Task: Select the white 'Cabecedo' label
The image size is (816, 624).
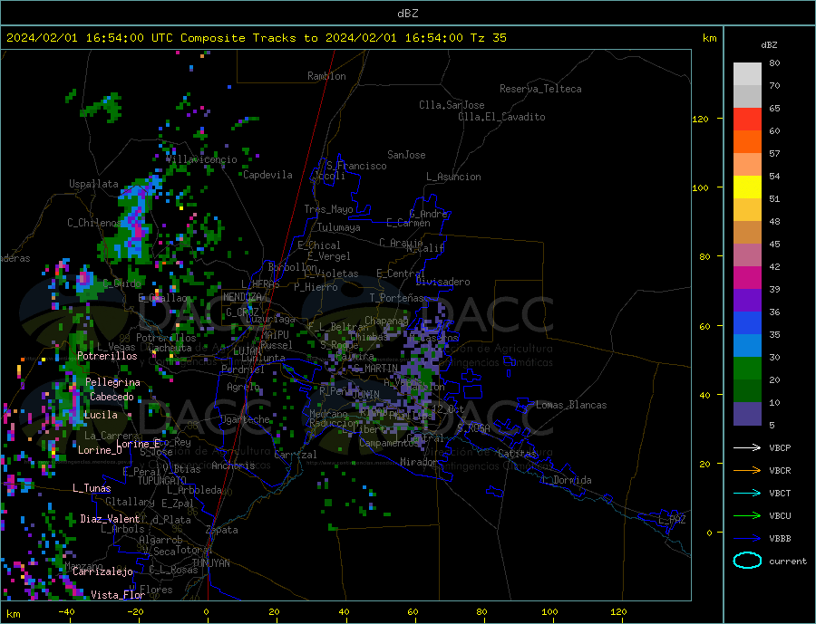Action: point(112,397)
